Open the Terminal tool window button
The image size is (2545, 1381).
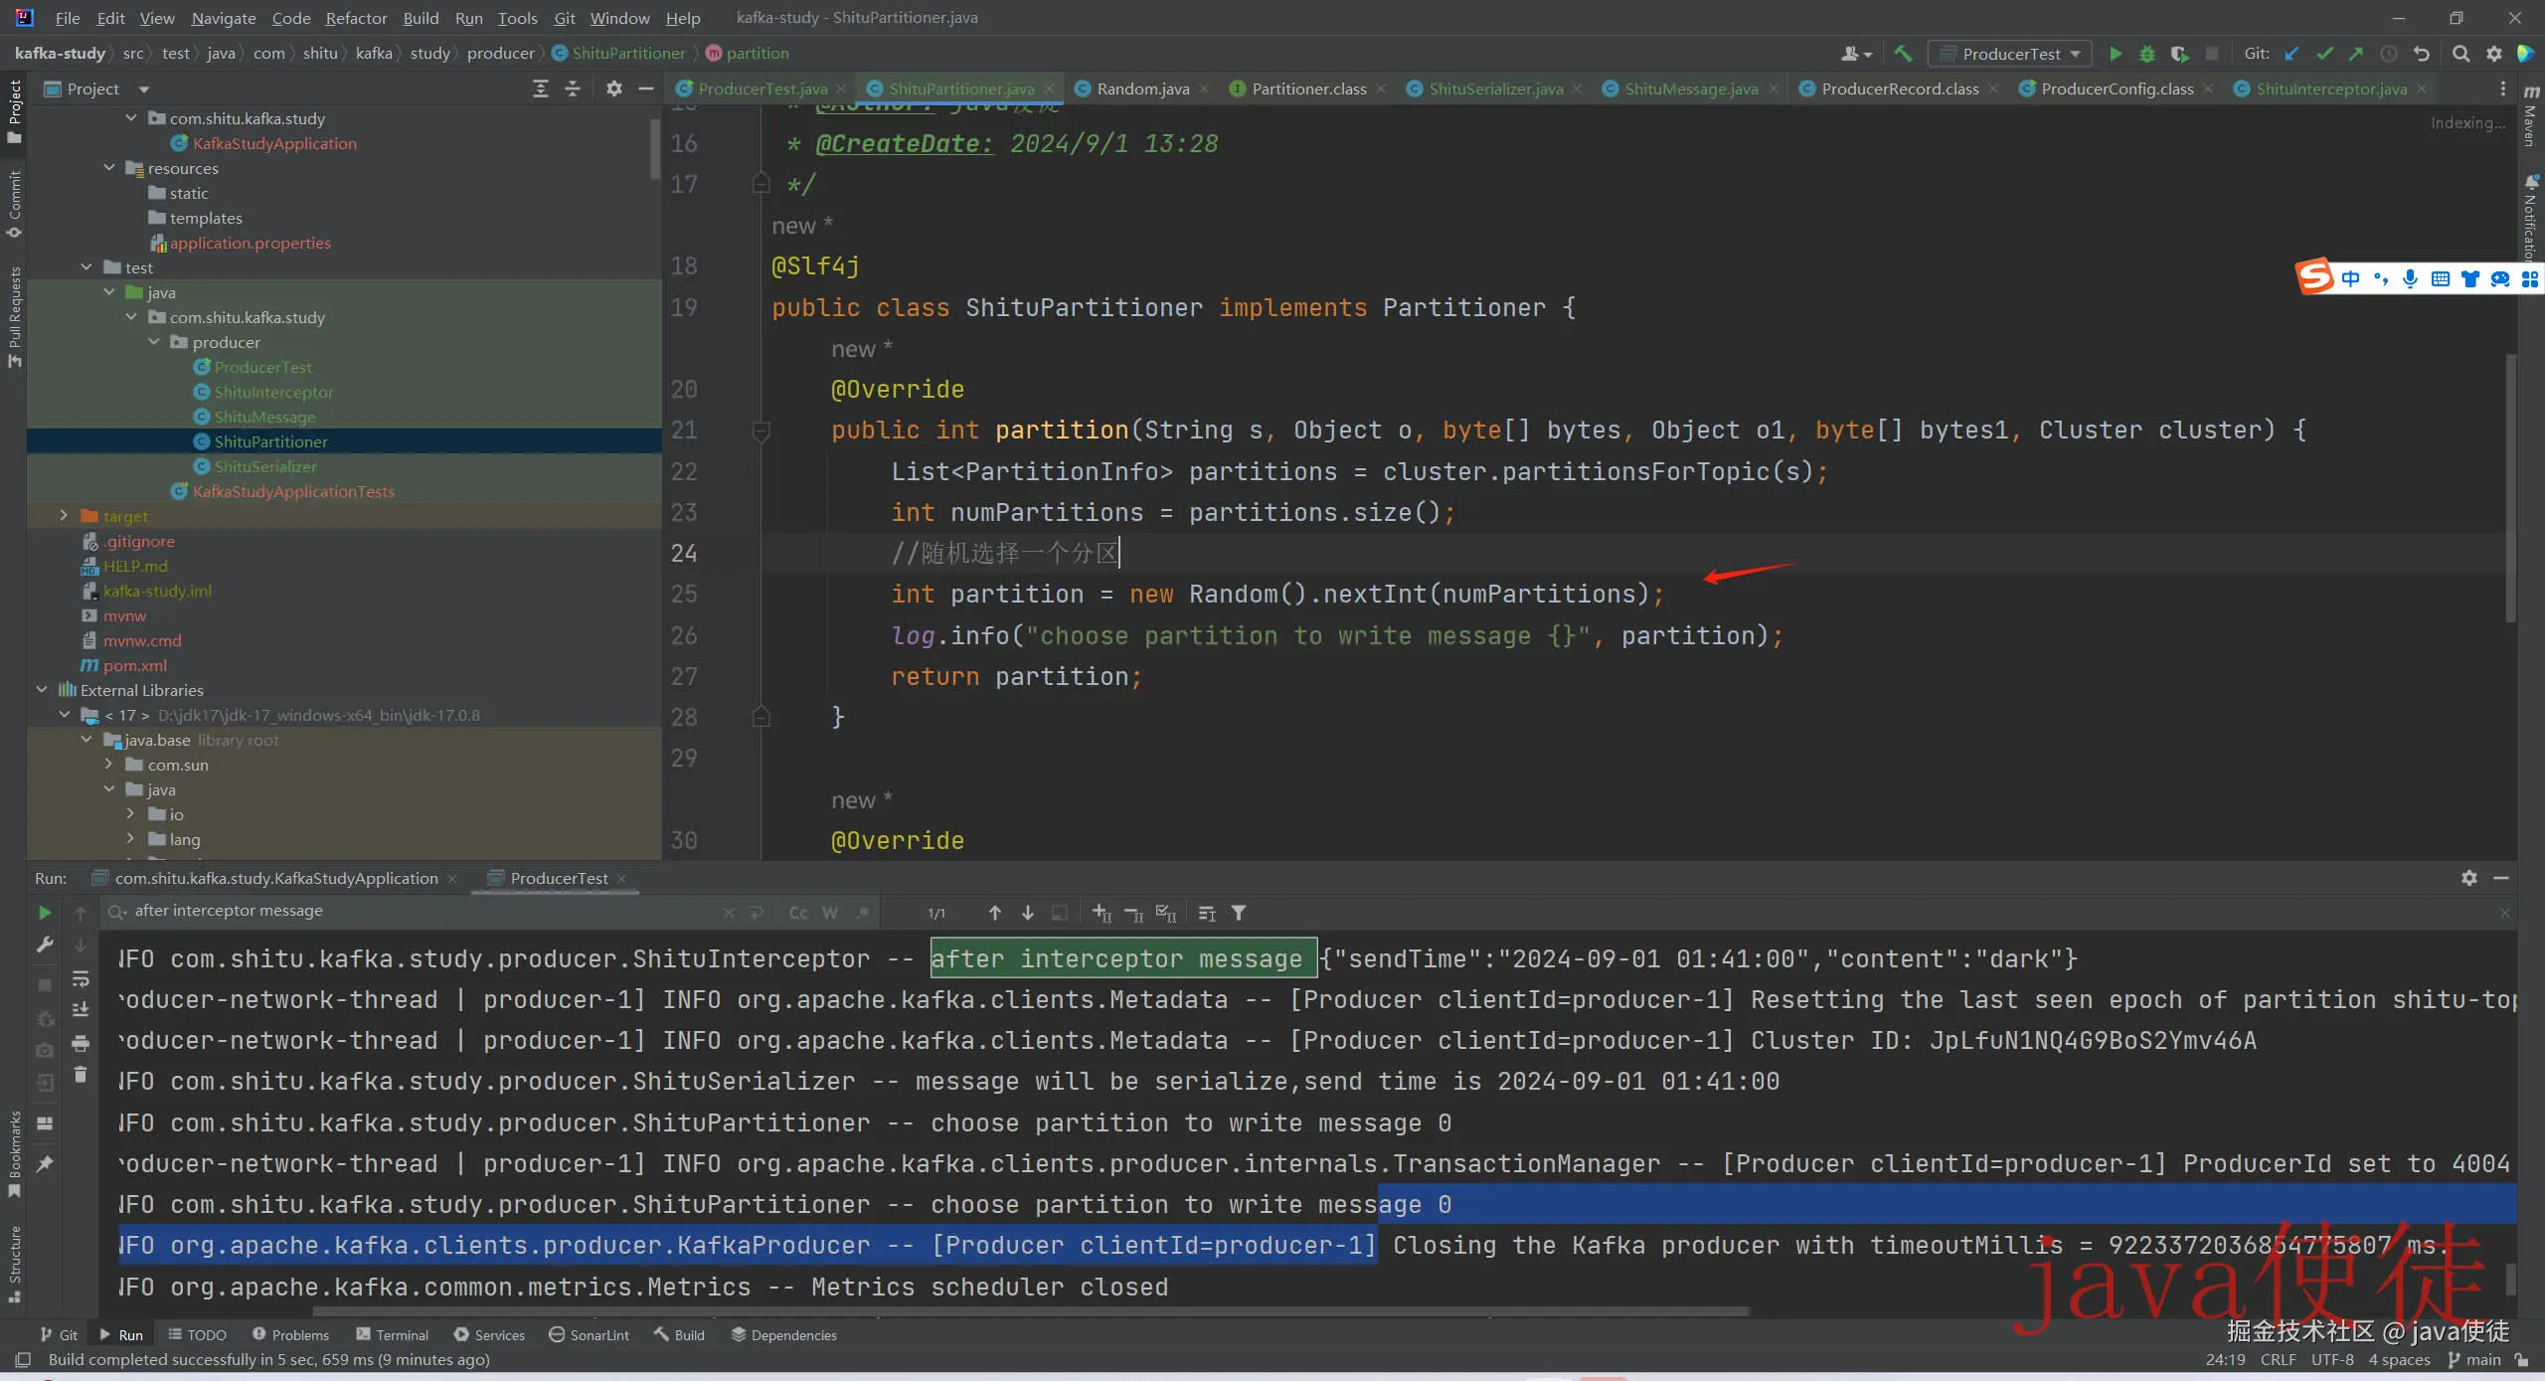(392, 1335)
